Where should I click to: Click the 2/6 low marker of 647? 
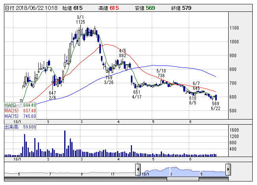click(x=53, y=95)
